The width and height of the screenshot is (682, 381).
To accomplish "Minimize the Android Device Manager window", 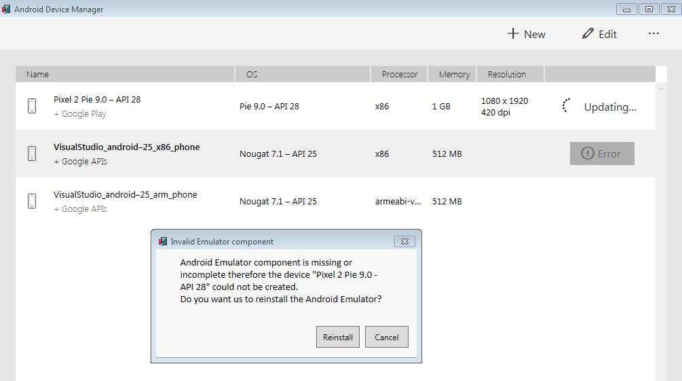I will [x=626, y=9].
